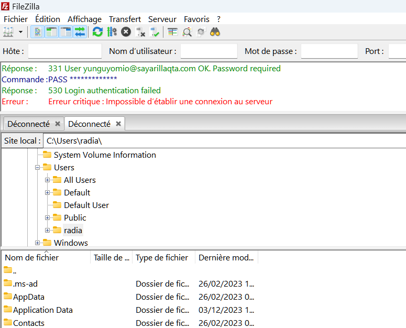Close the second Déconnecté tab

coord(118,124)
